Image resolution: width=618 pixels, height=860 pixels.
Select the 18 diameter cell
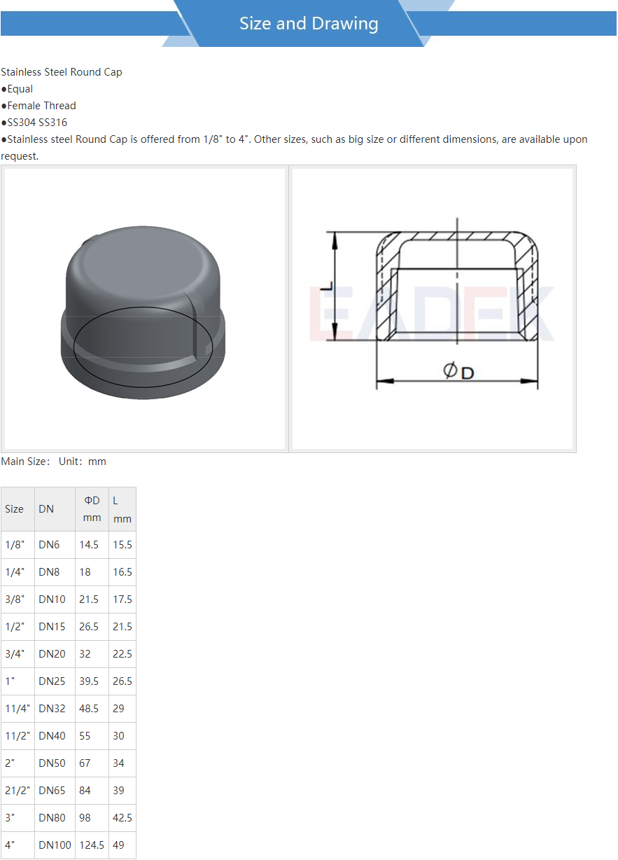point(92,572)
